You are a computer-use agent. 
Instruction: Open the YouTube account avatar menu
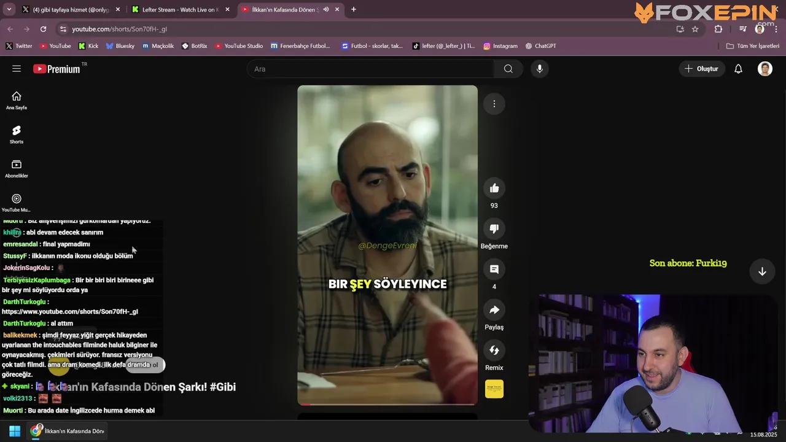coord(765,69)
